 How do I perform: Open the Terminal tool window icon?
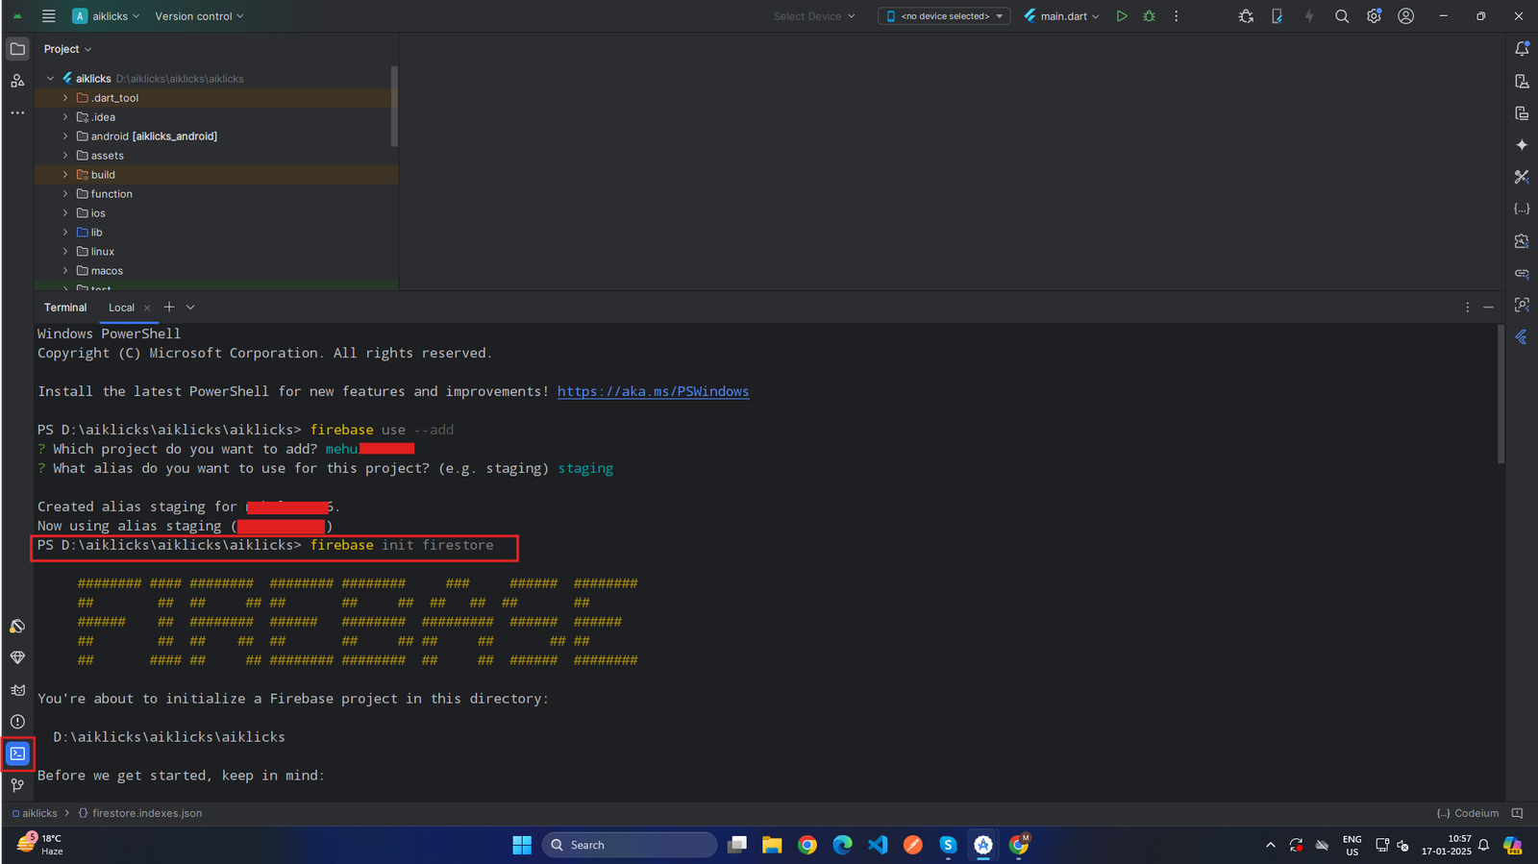point(17,753)
